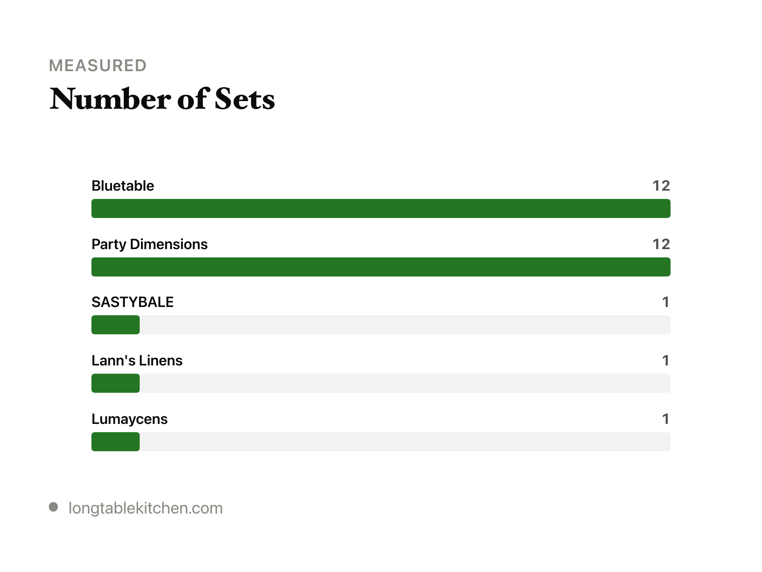The width and height of the screenshot is (762, 572).
Task: Click the Bluetable value 12
Action: 661,186
